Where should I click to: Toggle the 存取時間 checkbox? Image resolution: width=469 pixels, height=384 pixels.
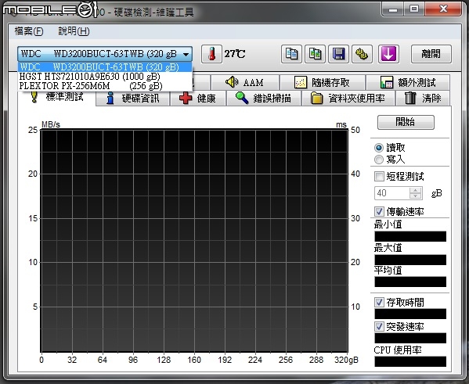[379, 302]
